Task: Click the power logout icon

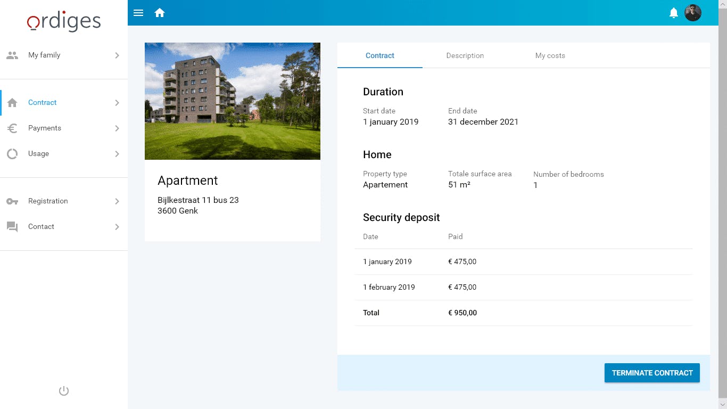Action: coord(64,391)
